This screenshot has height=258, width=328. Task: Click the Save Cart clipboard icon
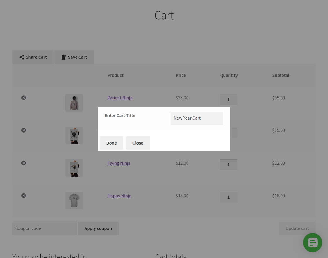[64, 57]
